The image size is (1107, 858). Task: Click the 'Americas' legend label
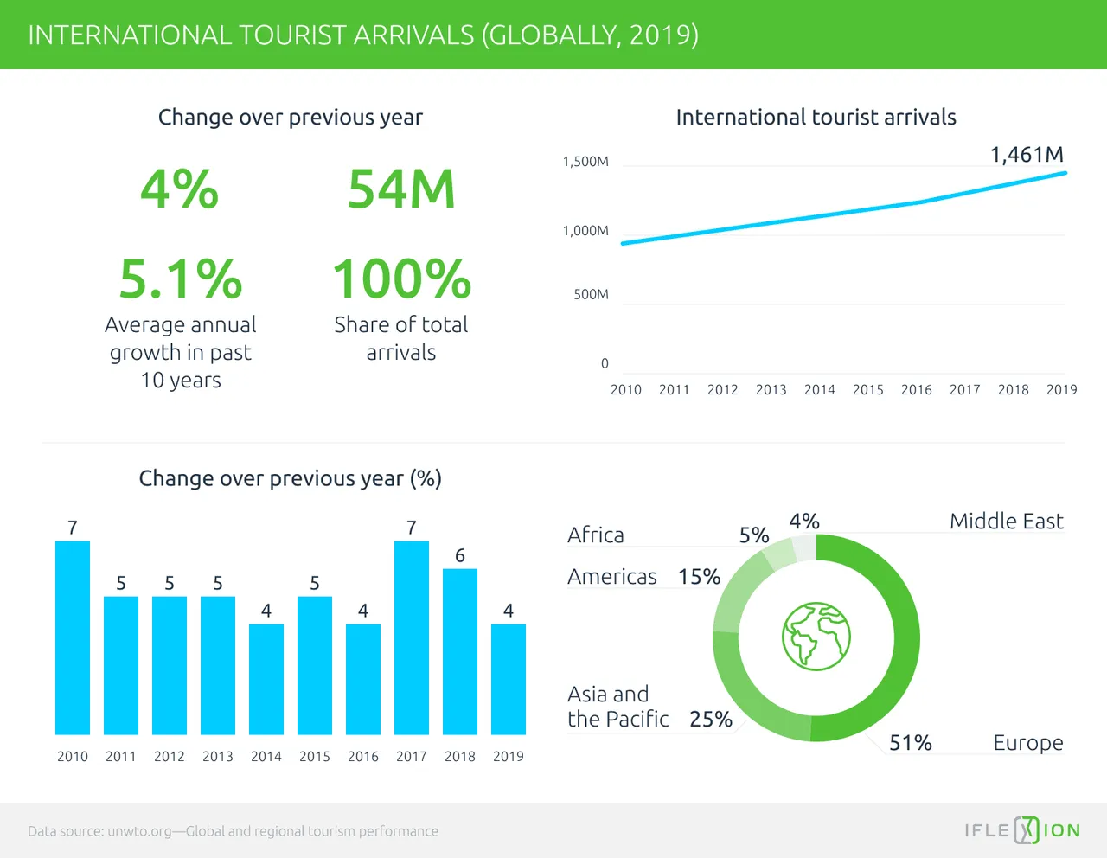coord(612,576)
